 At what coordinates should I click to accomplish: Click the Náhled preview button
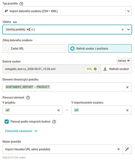coord(124,61)
